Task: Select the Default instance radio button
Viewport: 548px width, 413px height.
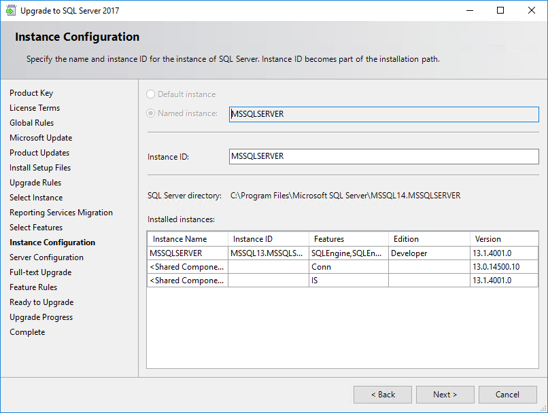Action: pyautogui.click(x=151, y=94)
